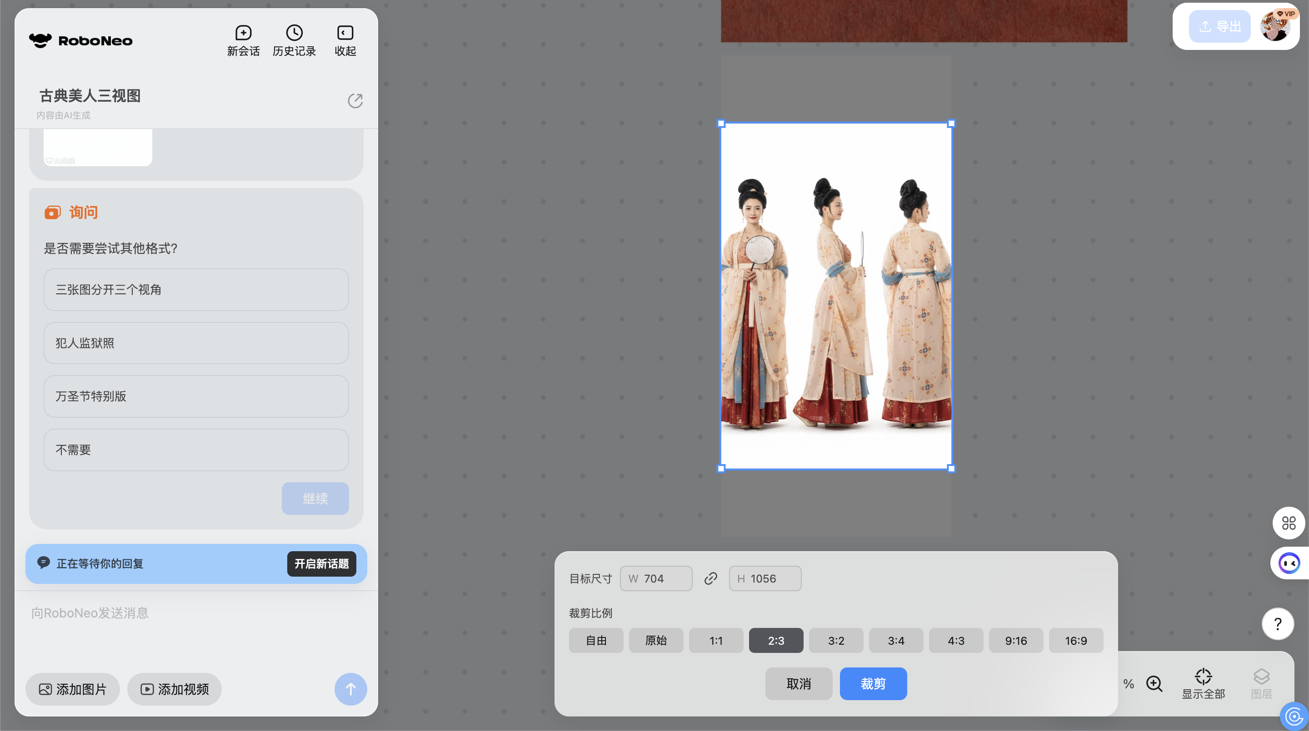This screenshot has width=1309, height=731.
Task: Click the W 704 width field
Action: pos(655,579)
